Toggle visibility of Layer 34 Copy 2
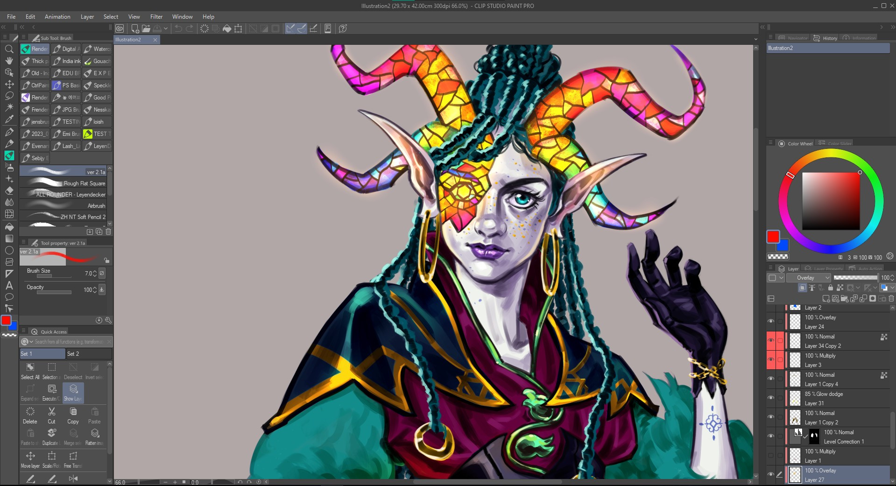This screenshot has width=896, height=486. click(x=771, y=341)
